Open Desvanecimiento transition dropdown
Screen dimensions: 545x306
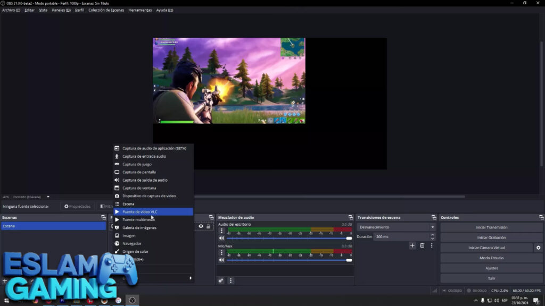[396, 227]
